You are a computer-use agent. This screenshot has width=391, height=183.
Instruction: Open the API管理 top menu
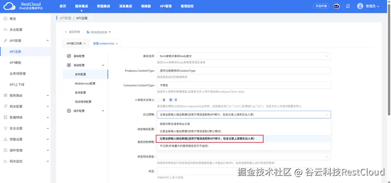pos(165,6)
